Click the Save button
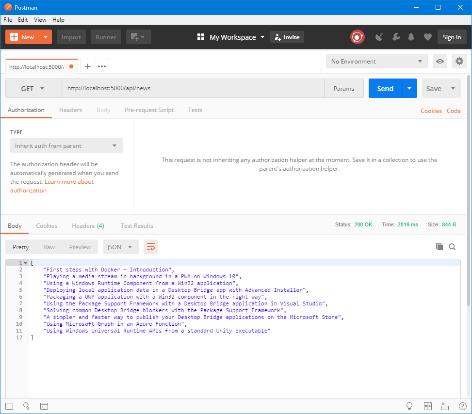 click(x=434, y=88)
